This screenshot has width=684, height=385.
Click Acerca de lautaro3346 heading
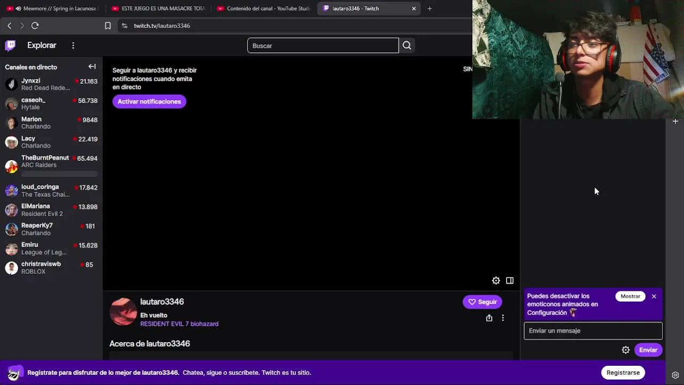pos(150,344)
